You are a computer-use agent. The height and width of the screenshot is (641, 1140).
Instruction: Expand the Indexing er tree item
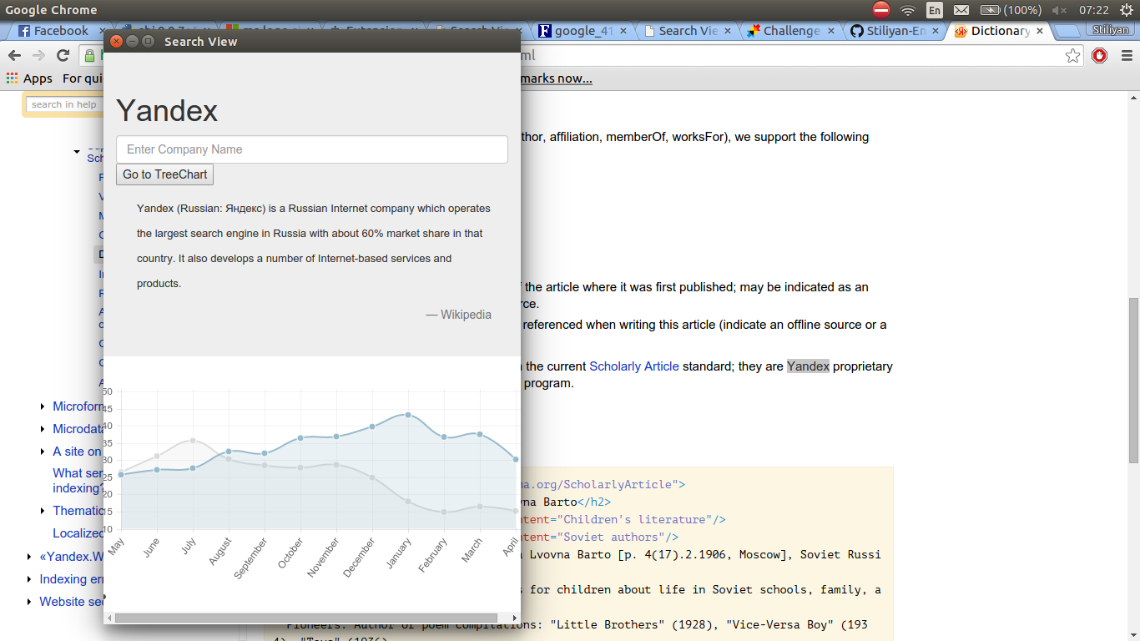29,579
